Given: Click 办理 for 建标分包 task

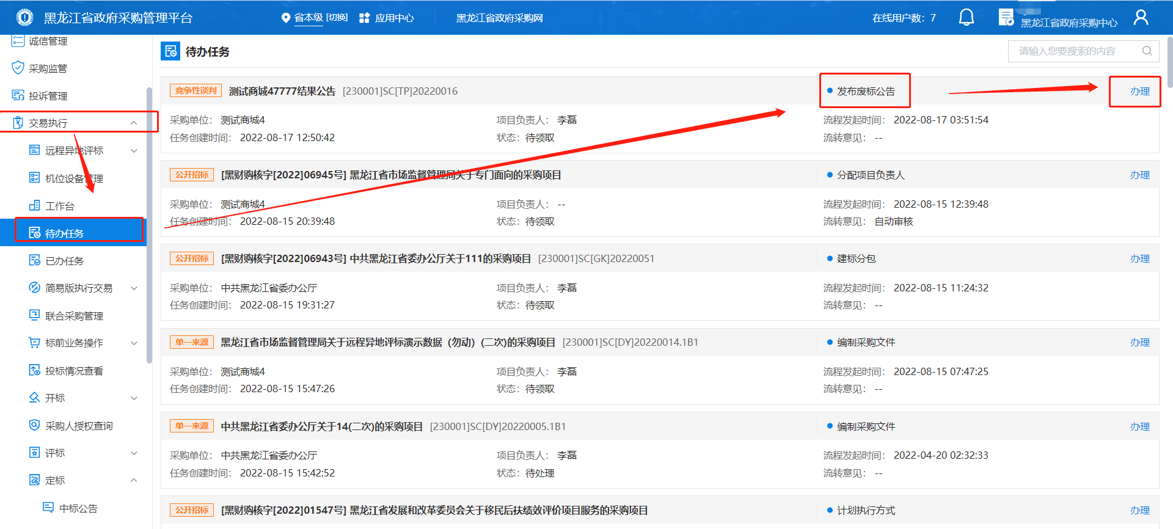Looking at the screenshot, I should pos(1139,258).
